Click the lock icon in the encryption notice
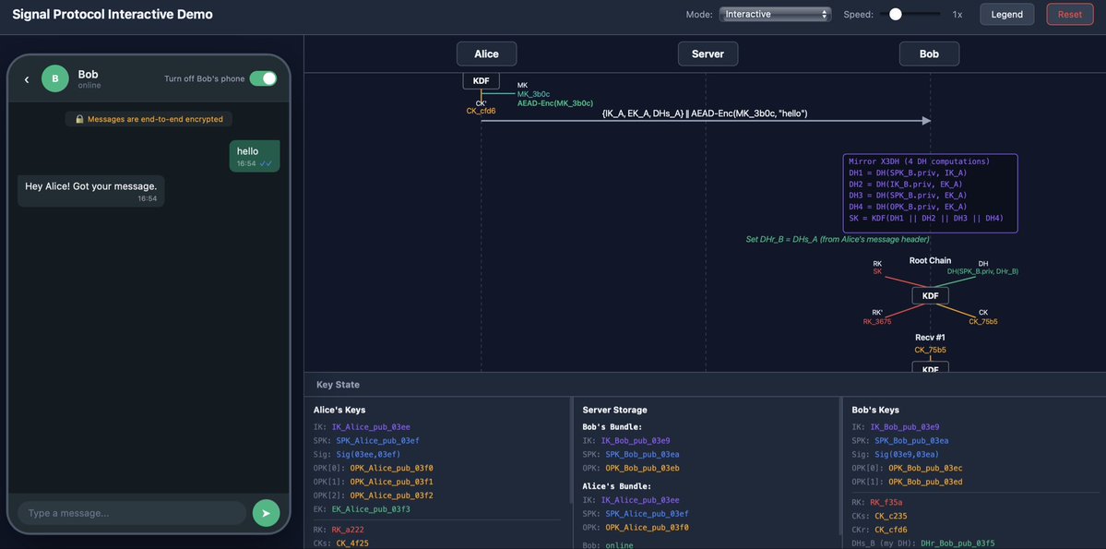1106x549 pixels. 79,119
